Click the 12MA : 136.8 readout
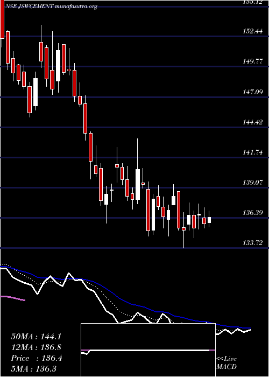This screenshot has width=269, height=377. click(36, 347)
